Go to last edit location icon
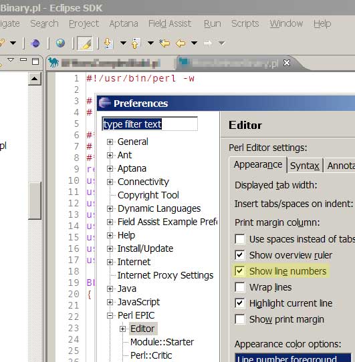355x362 pixels. tap(164, 43)
